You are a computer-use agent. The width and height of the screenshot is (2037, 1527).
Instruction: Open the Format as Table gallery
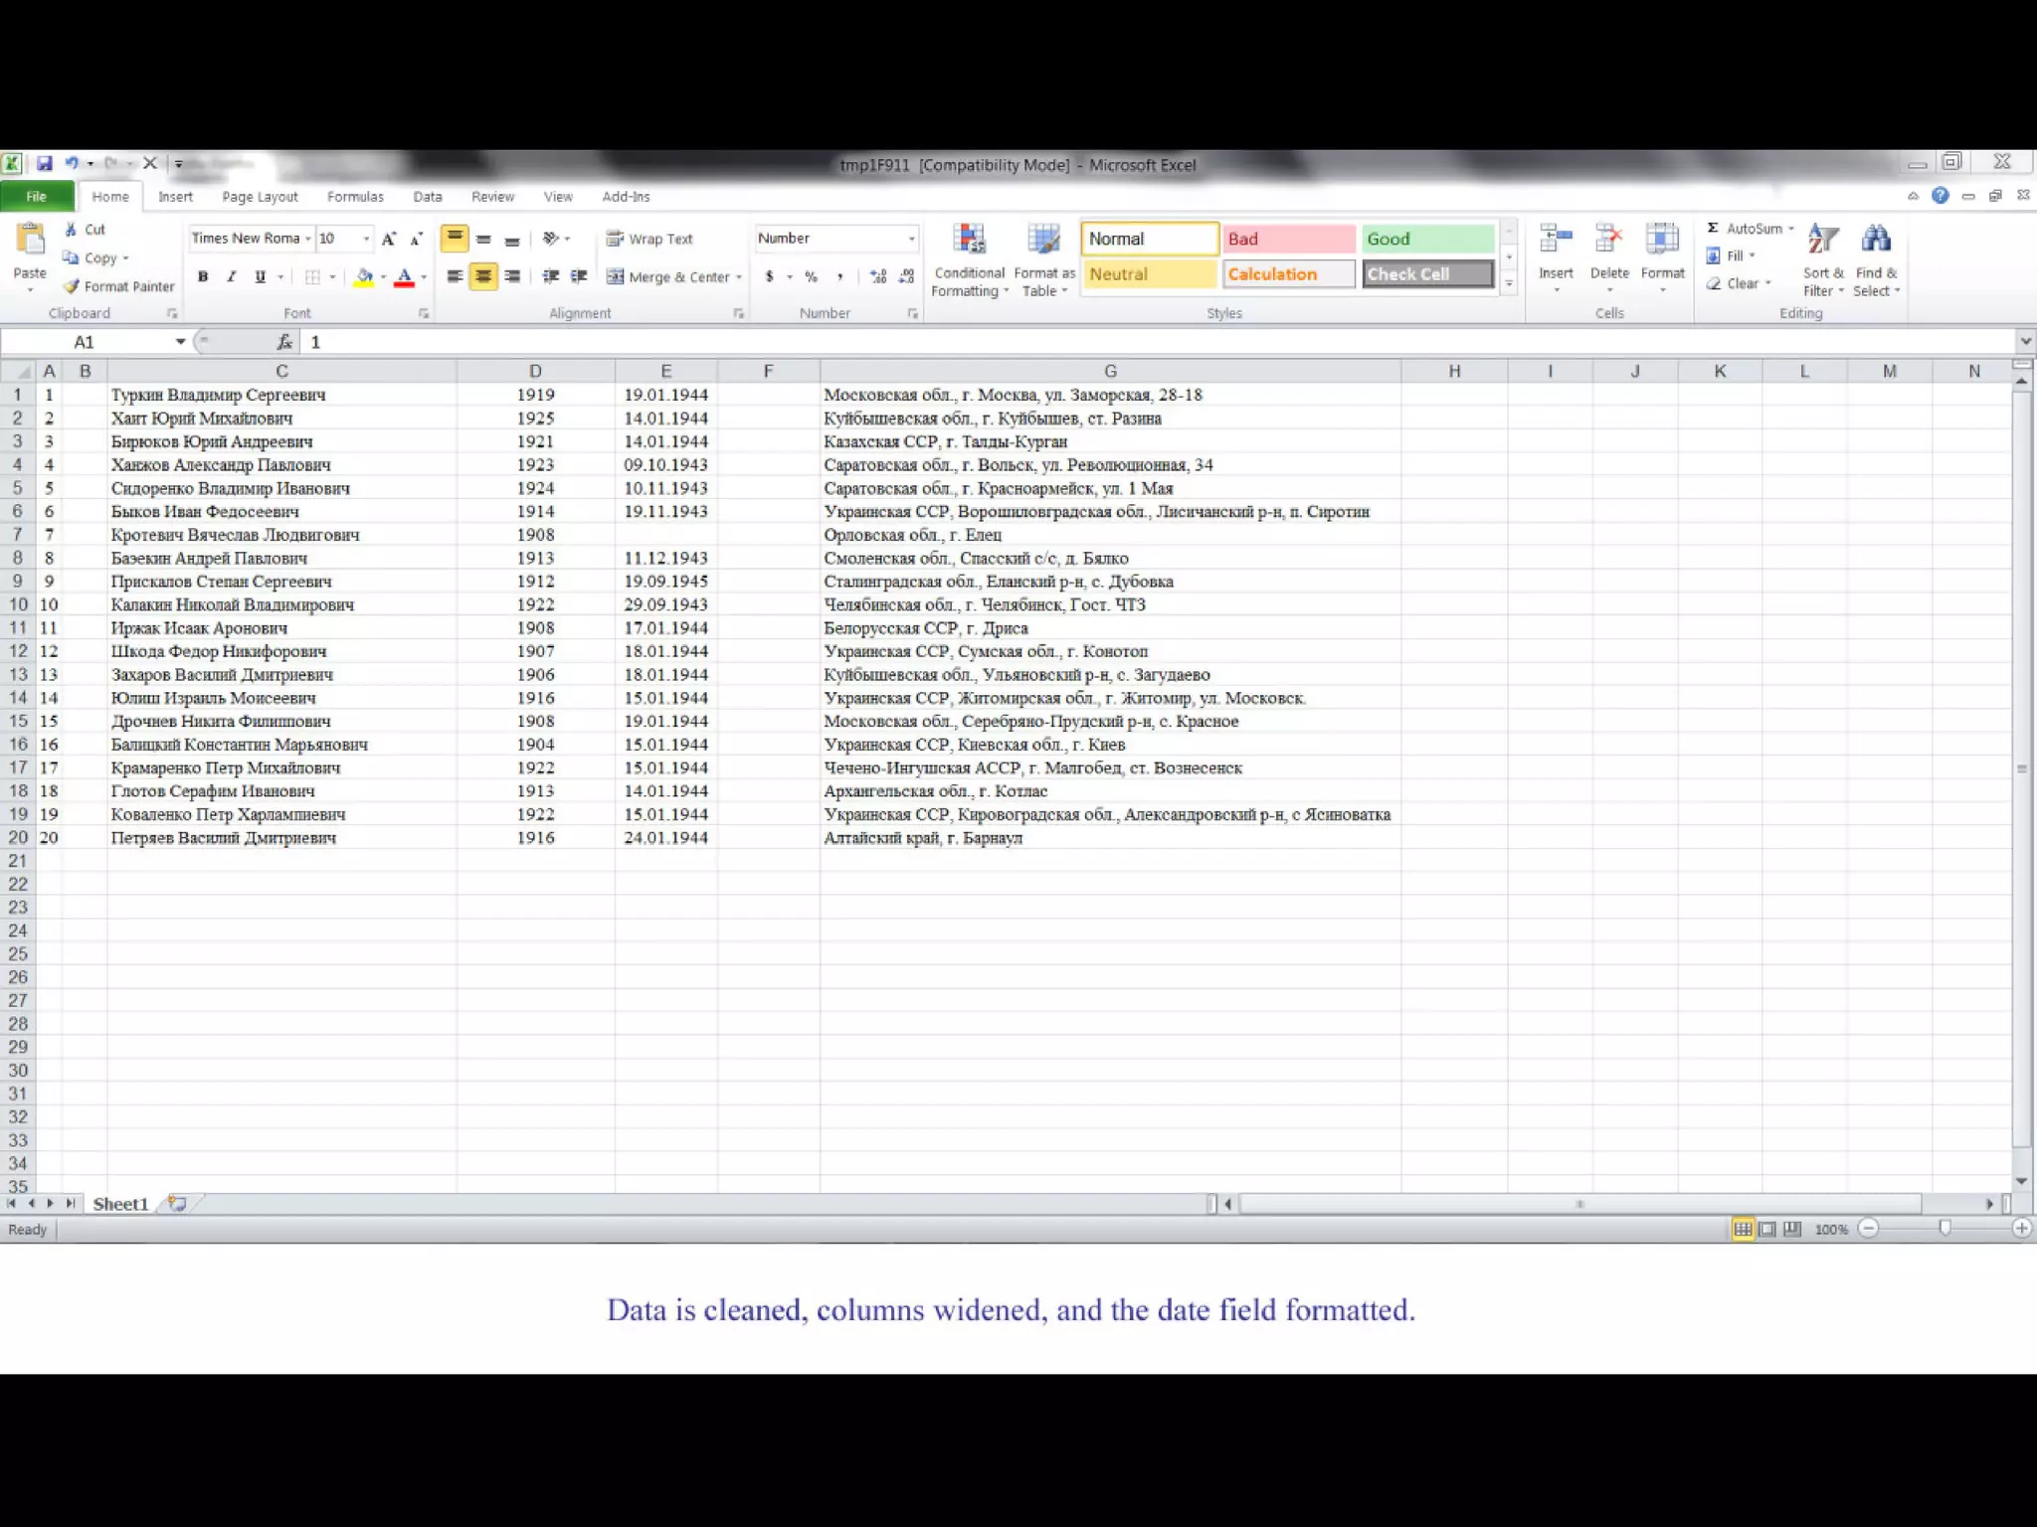(x=1044, y=259)
